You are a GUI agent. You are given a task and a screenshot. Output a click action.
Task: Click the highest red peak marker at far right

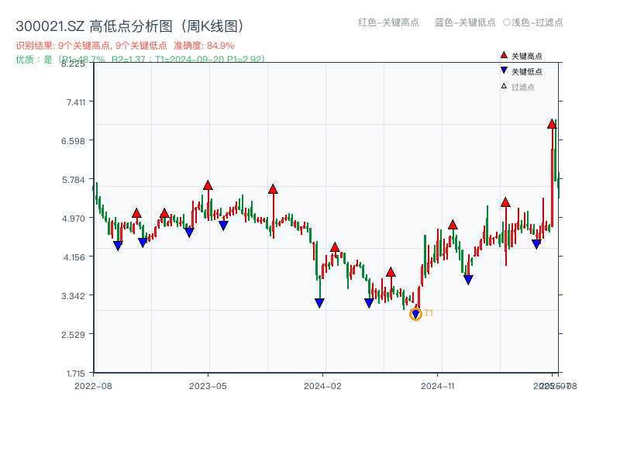(x=552, y=124)
